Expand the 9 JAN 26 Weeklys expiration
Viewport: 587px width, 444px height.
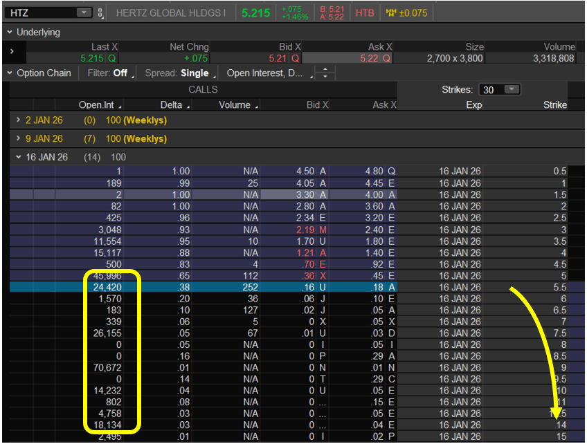[18, 138]
